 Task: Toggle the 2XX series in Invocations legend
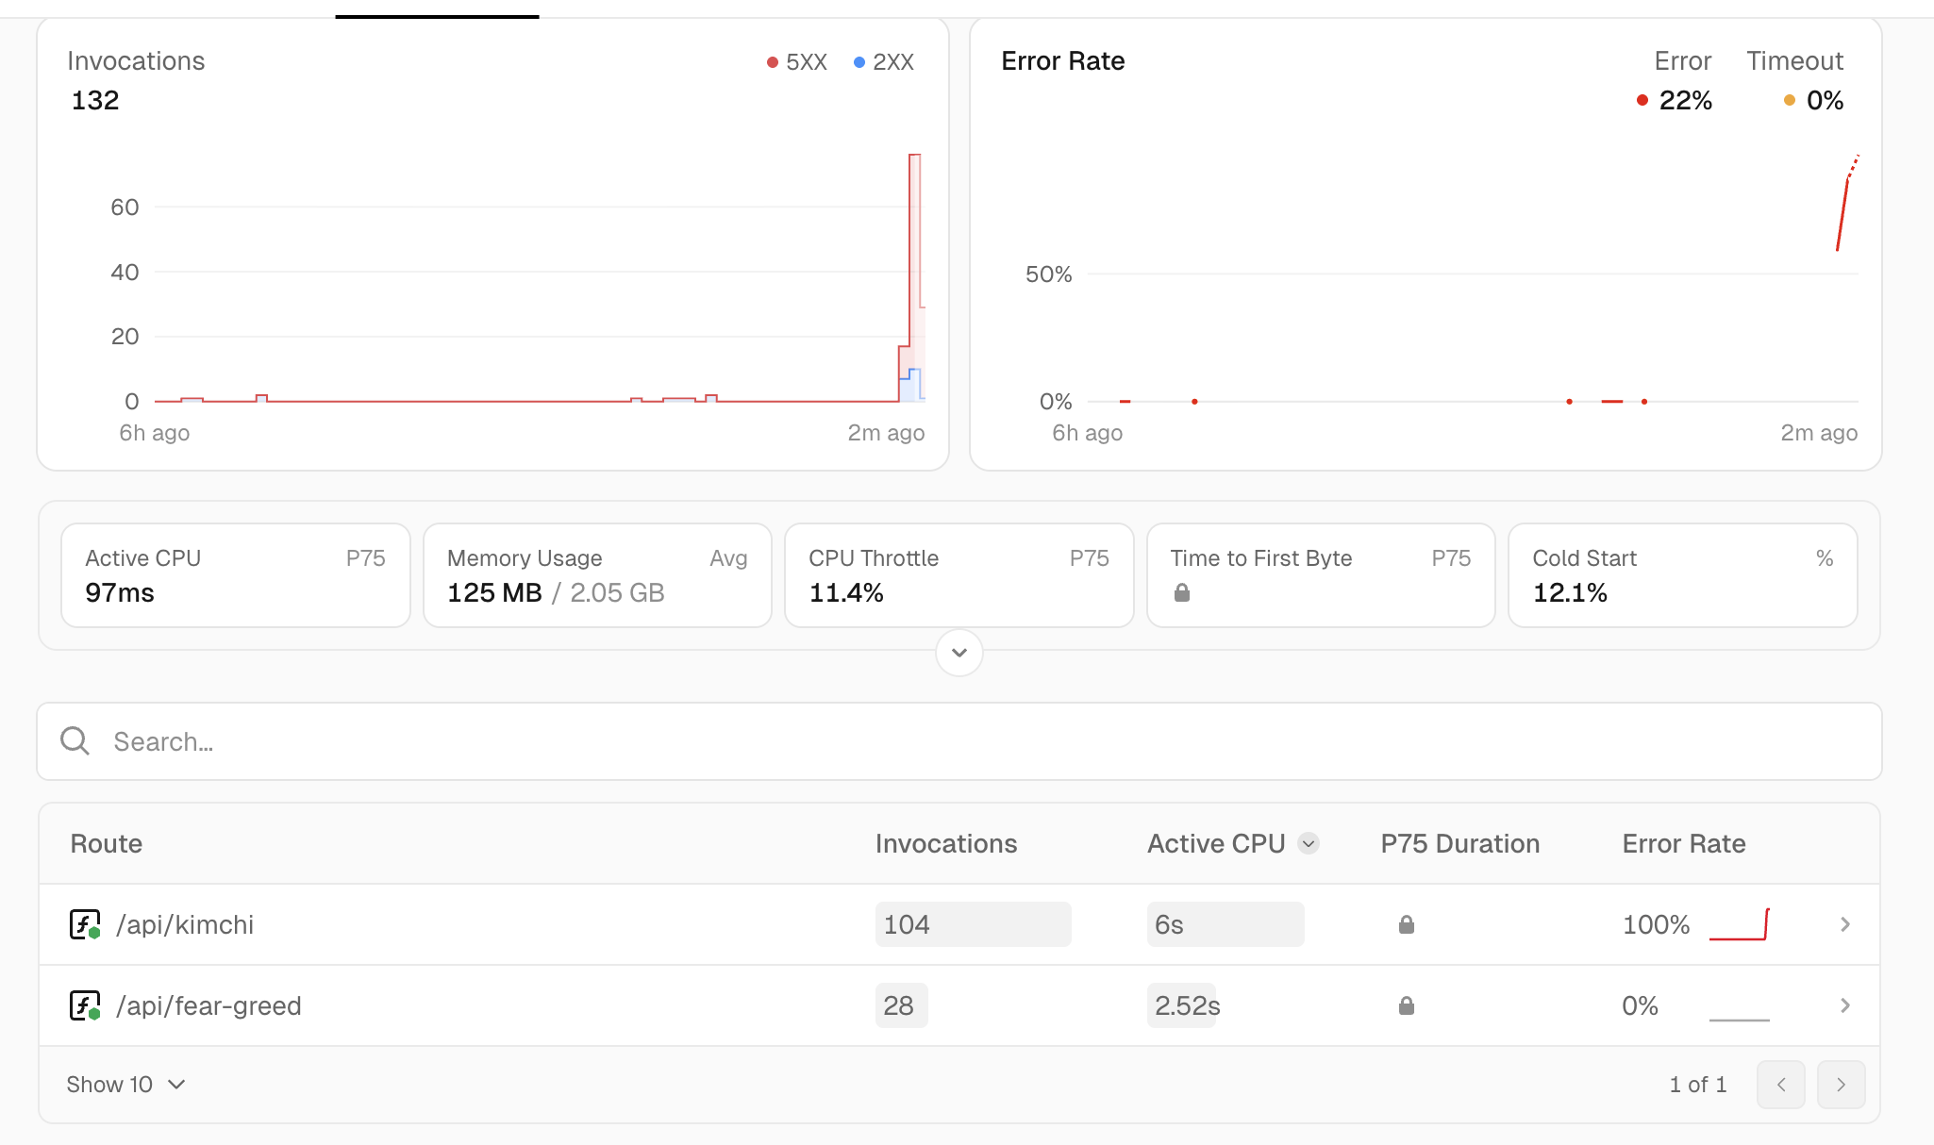[884, 62]
